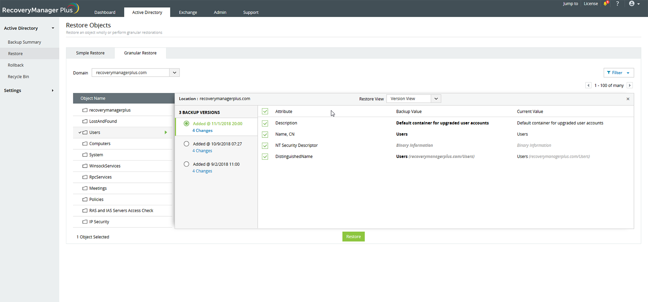
Task: Open 4 Changes link under 10/9/2018
Action: click(x=202, y=151)
